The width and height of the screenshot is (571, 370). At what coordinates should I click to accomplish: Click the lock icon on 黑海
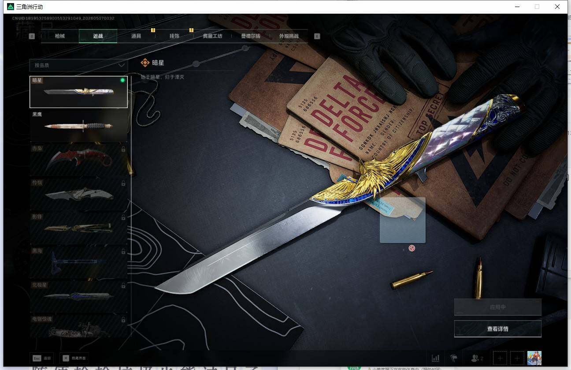coord(123,251)
